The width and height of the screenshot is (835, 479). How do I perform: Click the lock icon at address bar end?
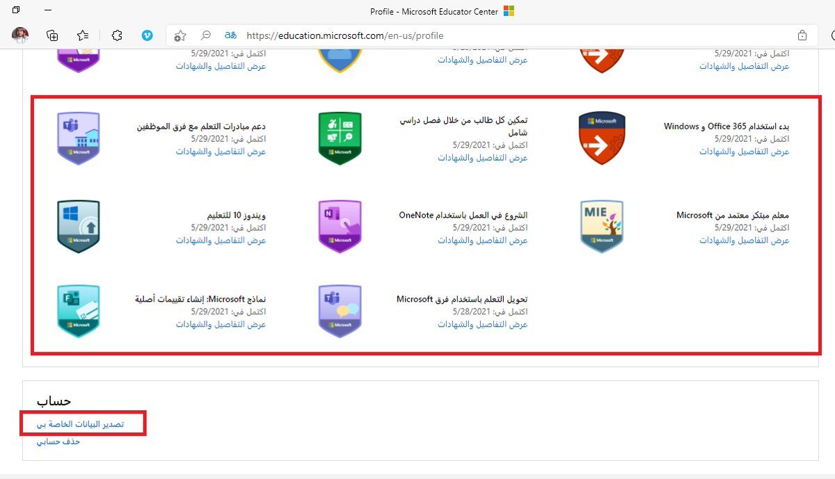pos(802,35)
